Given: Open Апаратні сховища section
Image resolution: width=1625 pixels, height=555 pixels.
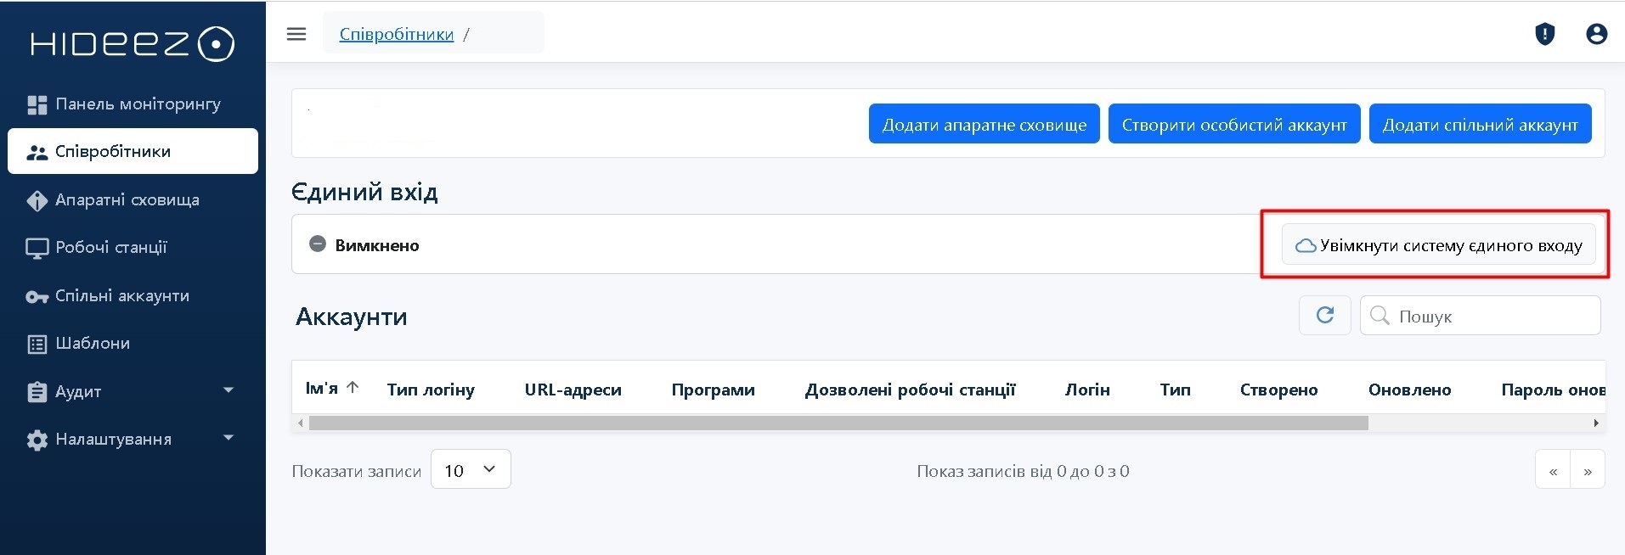Looking at the screenshot, I should 127,200.
